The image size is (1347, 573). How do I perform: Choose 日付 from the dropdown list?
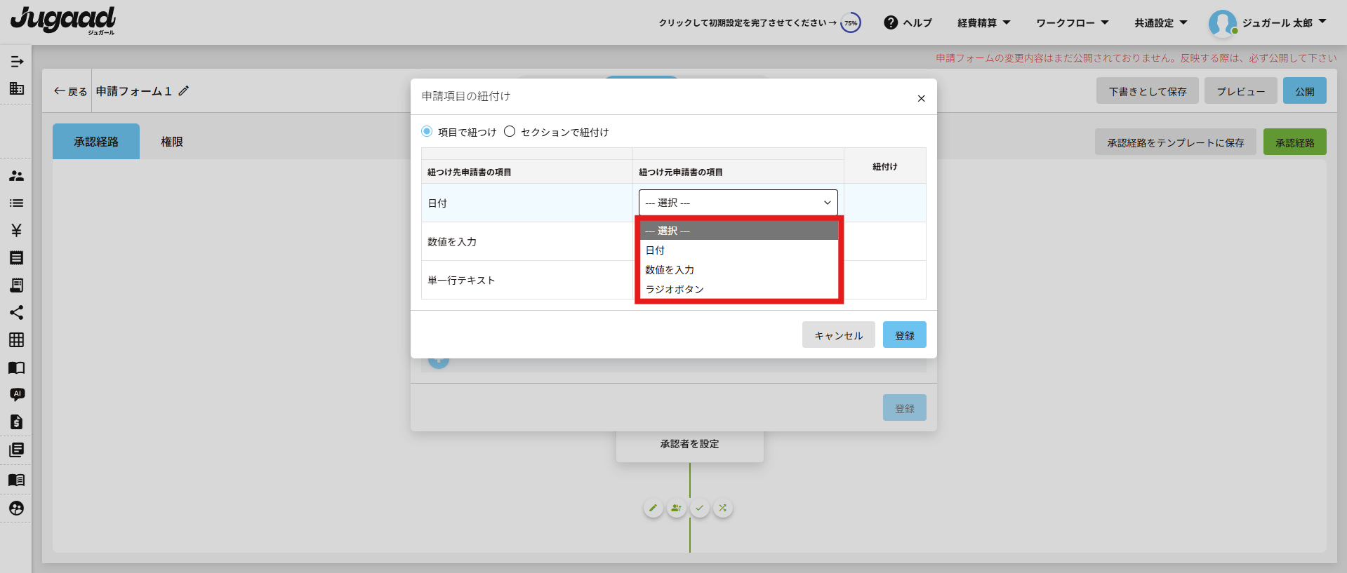tap(655, 250)
